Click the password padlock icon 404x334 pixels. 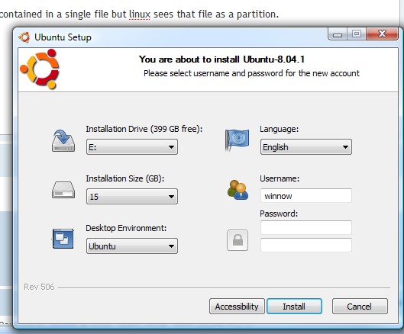(x=238, y=240)
